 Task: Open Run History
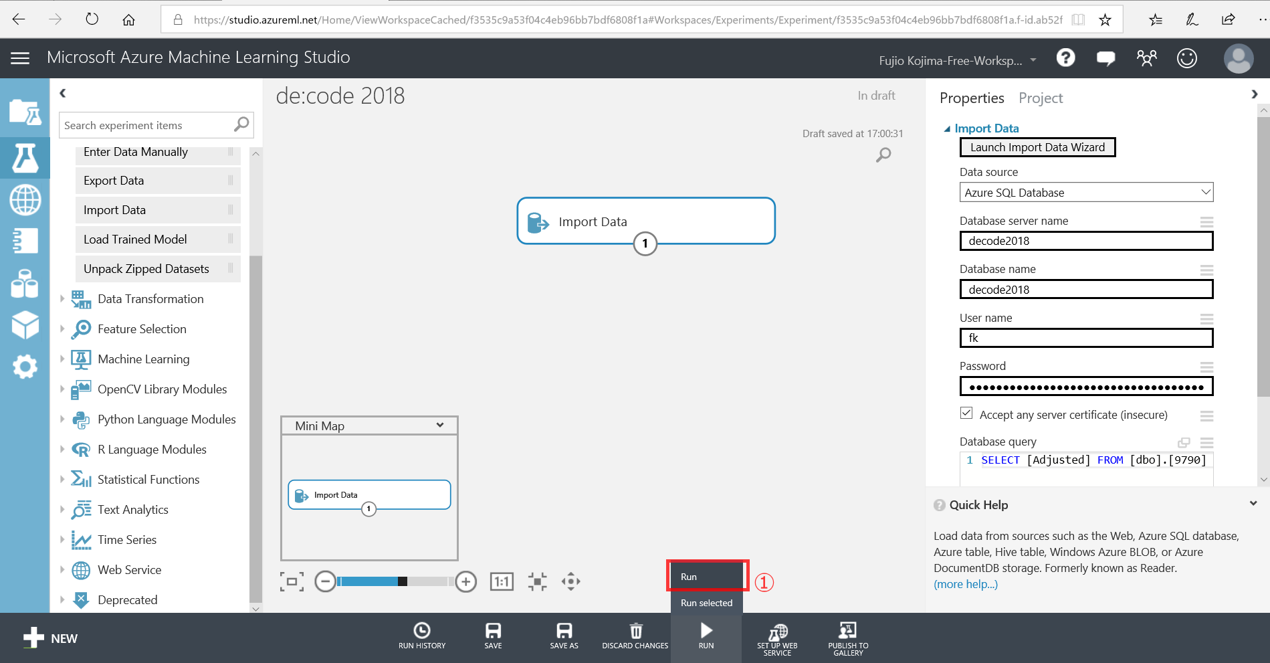pos(422,636)
